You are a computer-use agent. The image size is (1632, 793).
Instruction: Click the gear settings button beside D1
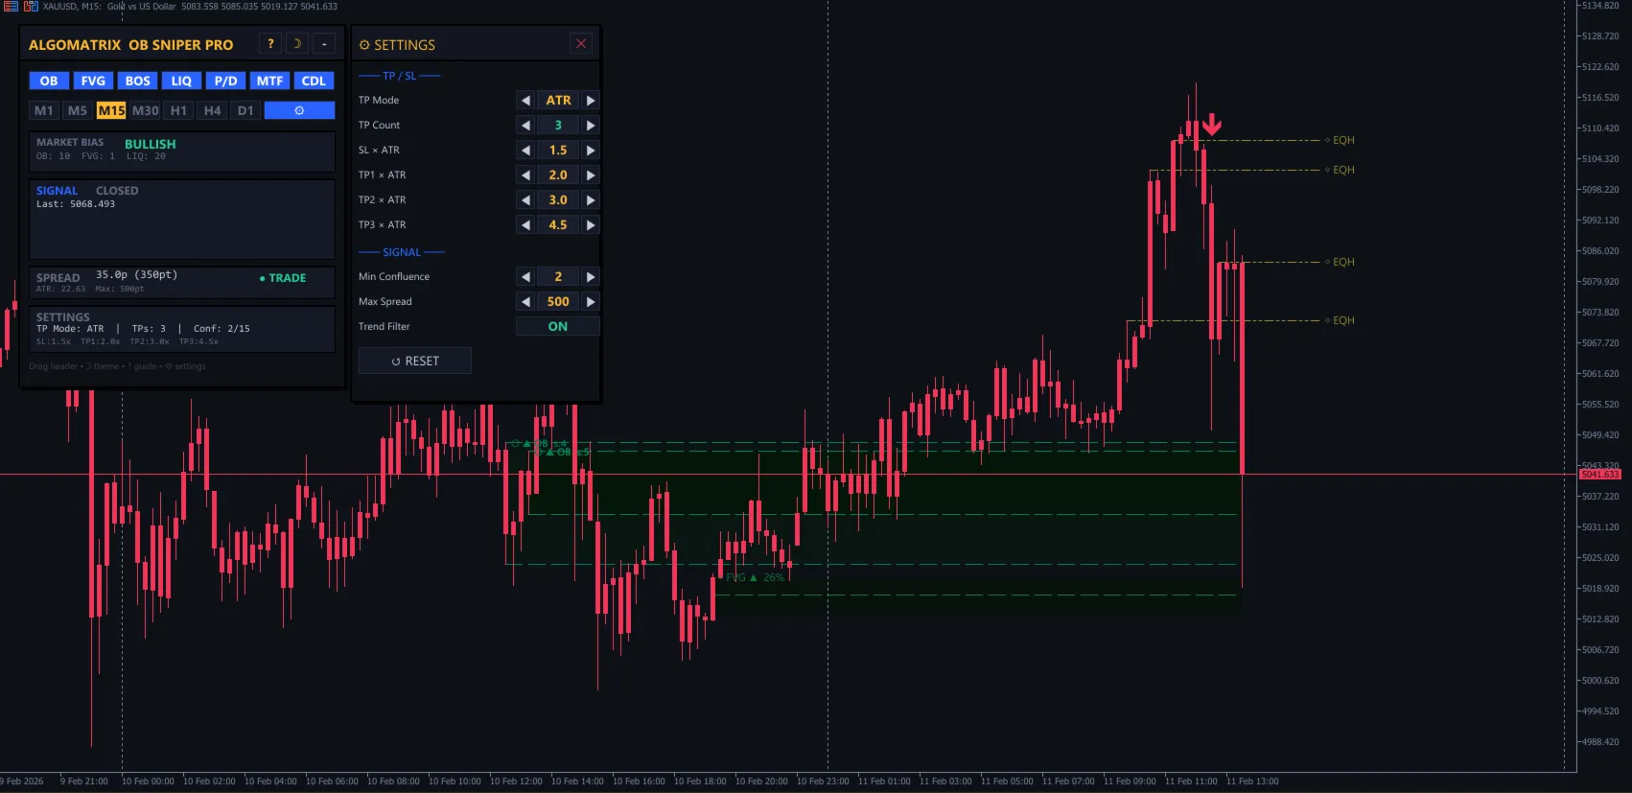point(299,110)
